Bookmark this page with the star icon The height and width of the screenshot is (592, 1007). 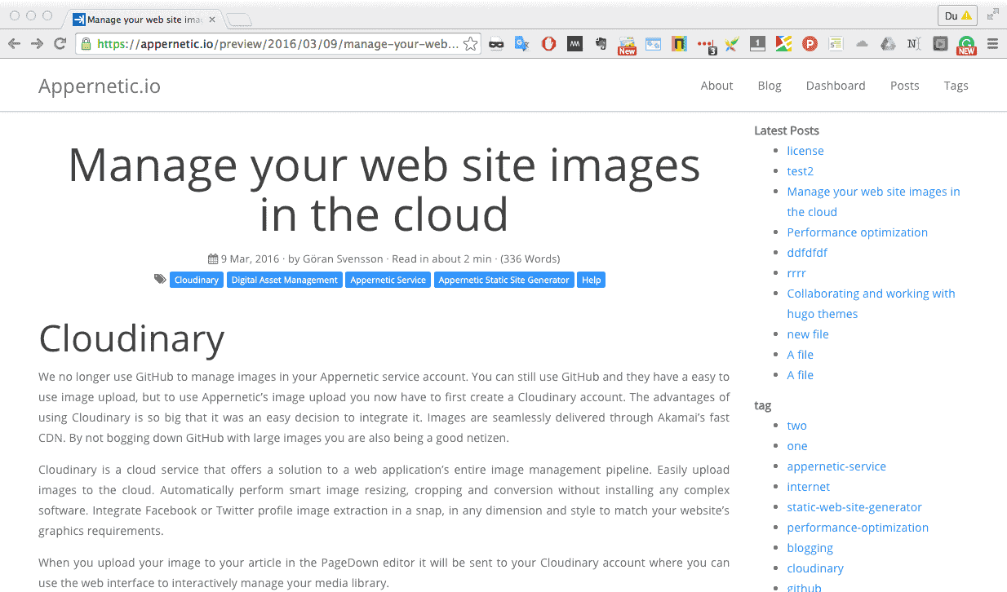(x=470, y=44)
